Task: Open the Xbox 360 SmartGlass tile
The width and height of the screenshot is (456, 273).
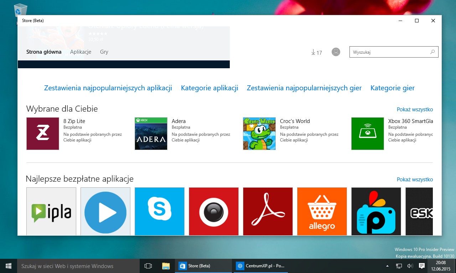Action: tap(368, 134)
